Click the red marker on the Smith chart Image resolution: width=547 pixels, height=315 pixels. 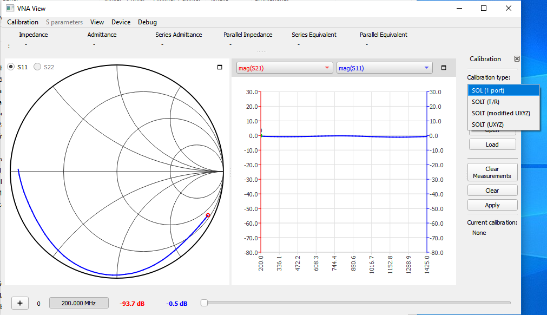(x=208, y=215)
